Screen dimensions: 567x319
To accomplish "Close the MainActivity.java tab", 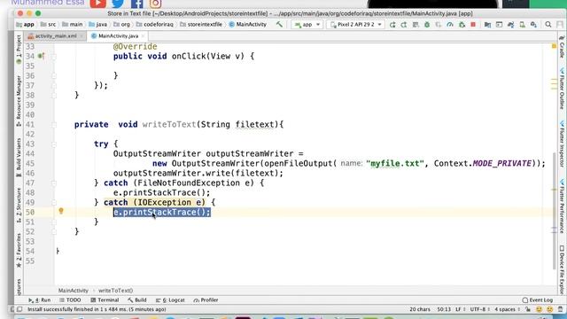I will tap(144, 36).
